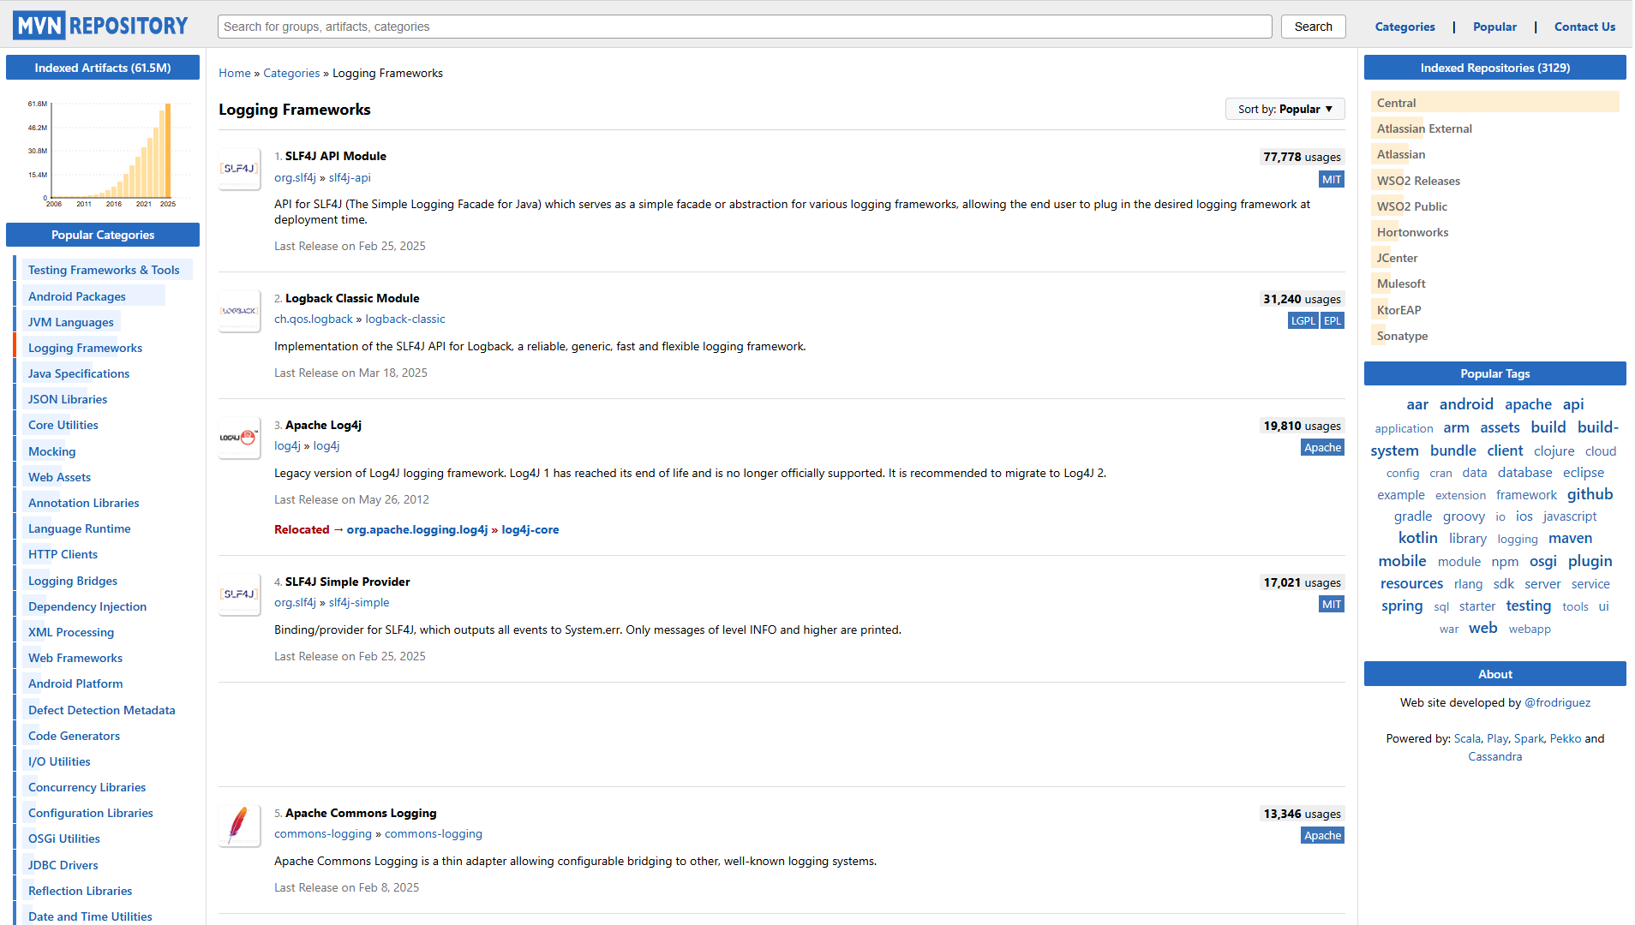Open the Sort by Popular dropdown
The image size is (1635, 925).
pyautogui.click(x=1285, y=110)
